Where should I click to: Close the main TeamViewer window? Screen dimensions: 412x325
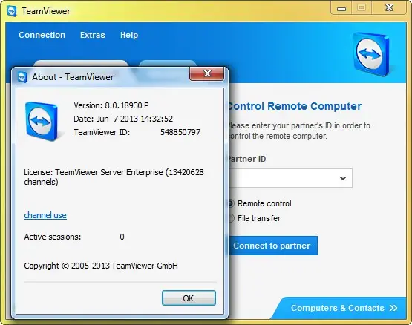(x=389, y=8)
